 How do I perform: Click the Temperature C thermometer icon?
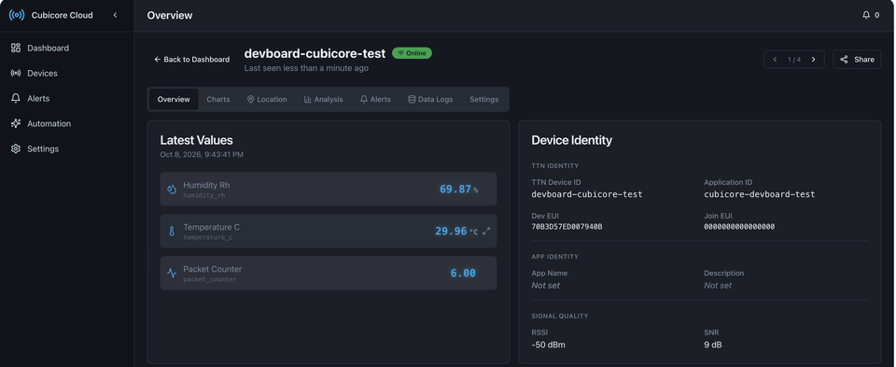tap(172, 231)
